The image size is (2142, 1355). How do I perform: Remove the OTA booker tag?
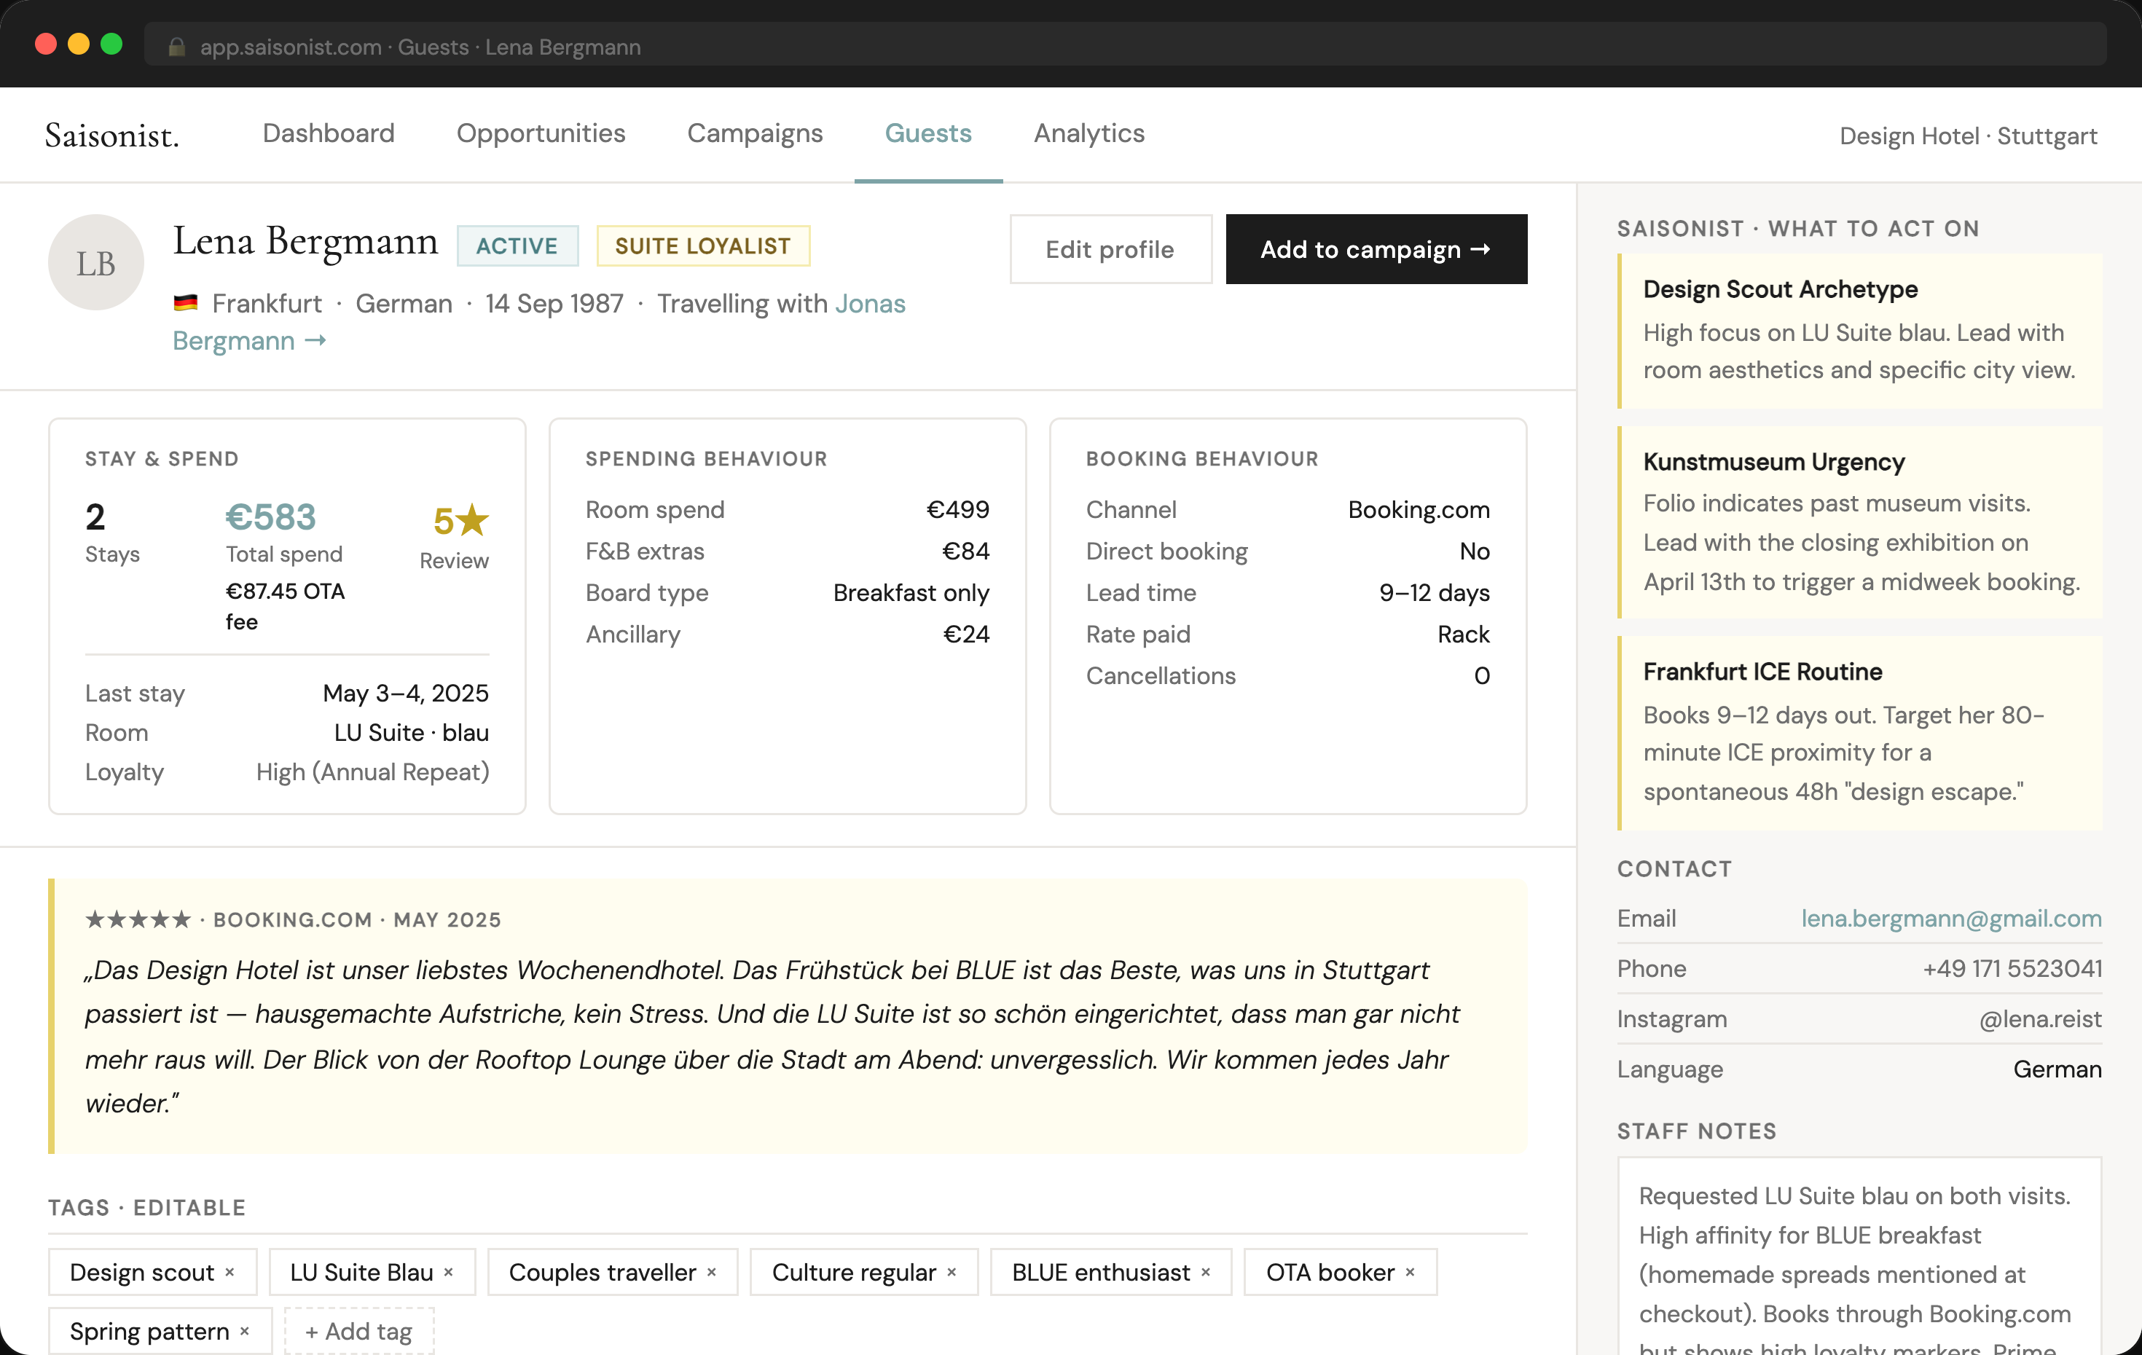pos(1410,1272)
